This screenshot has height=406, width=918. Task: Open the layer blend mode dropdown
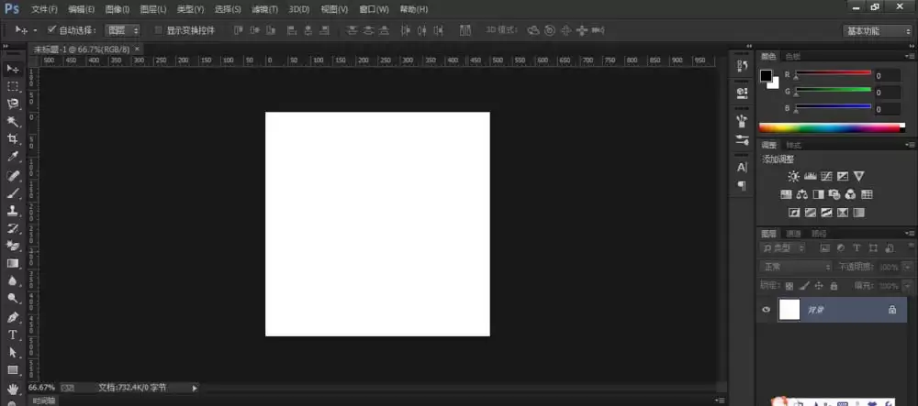[x=796, y=267]
